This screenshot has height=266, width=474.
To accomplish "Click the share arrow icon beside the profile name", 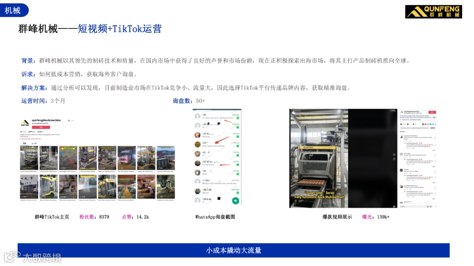I will click(68, 120).
